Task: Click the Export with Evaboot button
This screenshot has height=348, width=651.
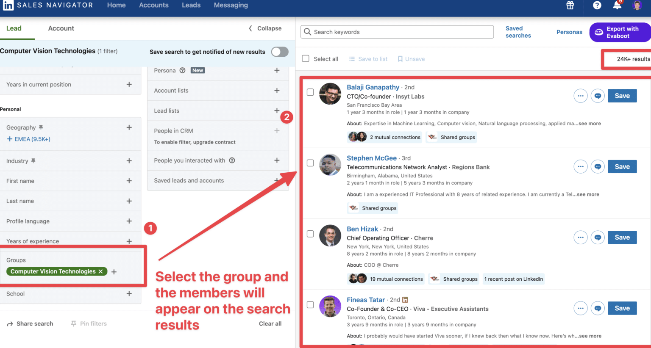Action: 620,32
